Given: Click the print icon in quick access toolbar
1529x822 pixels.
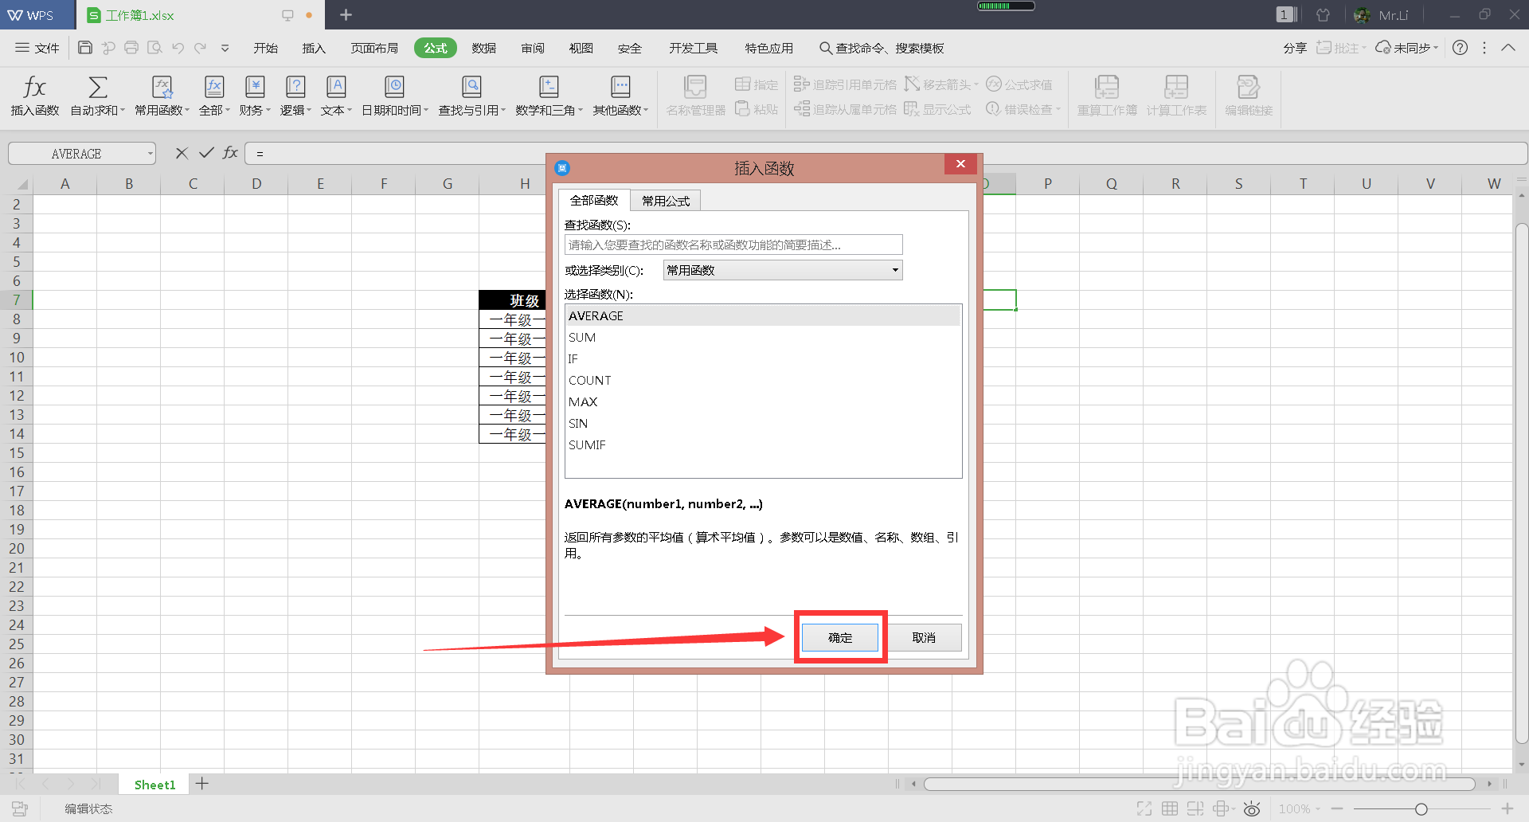Looking at the screenshot, I should pyautogui.click(x=131, y=48).
